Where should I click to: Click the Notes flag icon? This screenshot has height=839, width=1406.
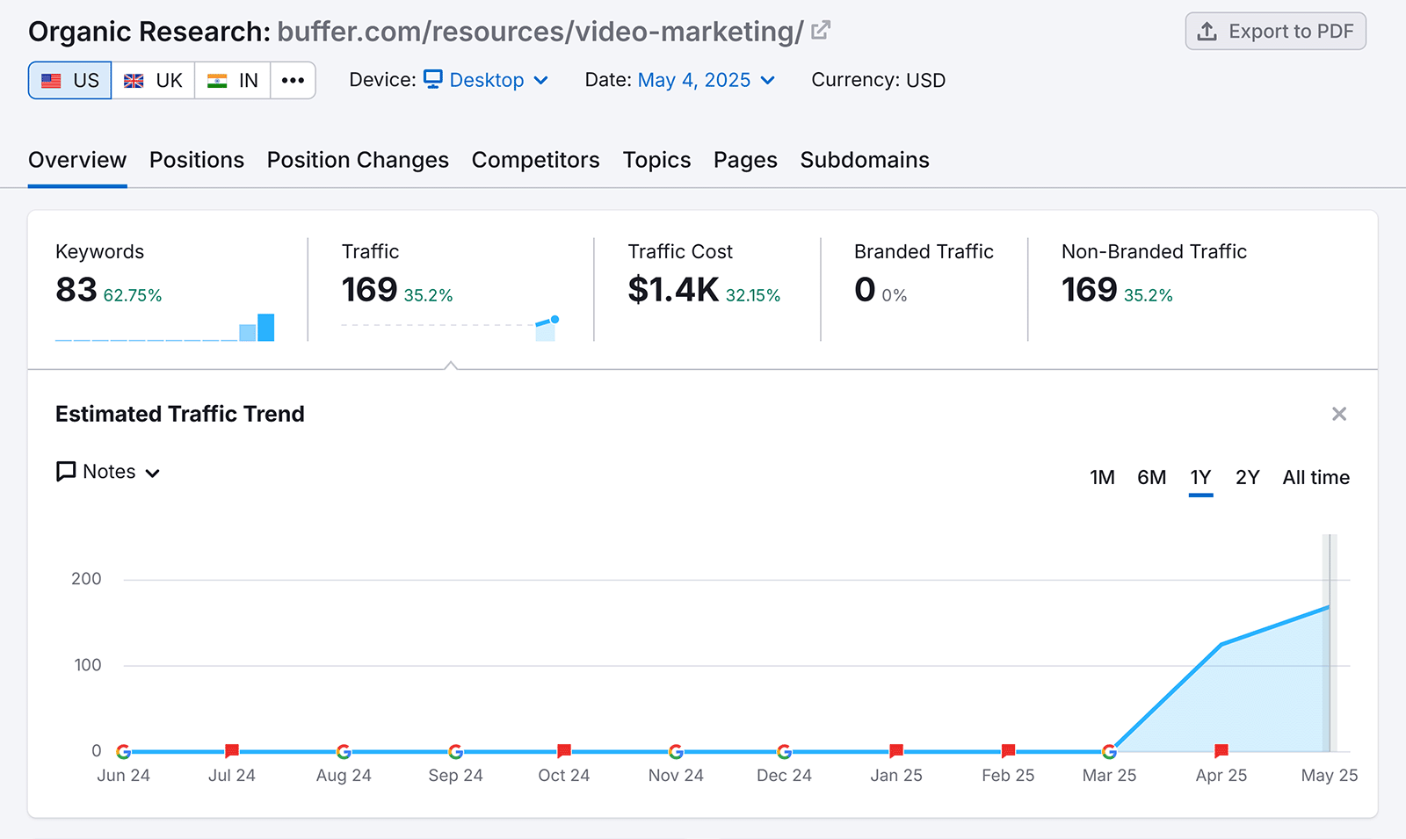tap(64, 471)
